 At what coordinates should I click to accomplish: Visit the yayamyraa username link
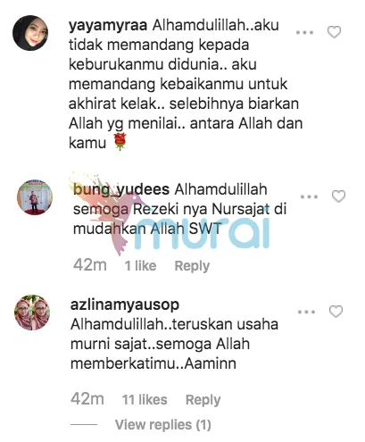coord(108,26)
